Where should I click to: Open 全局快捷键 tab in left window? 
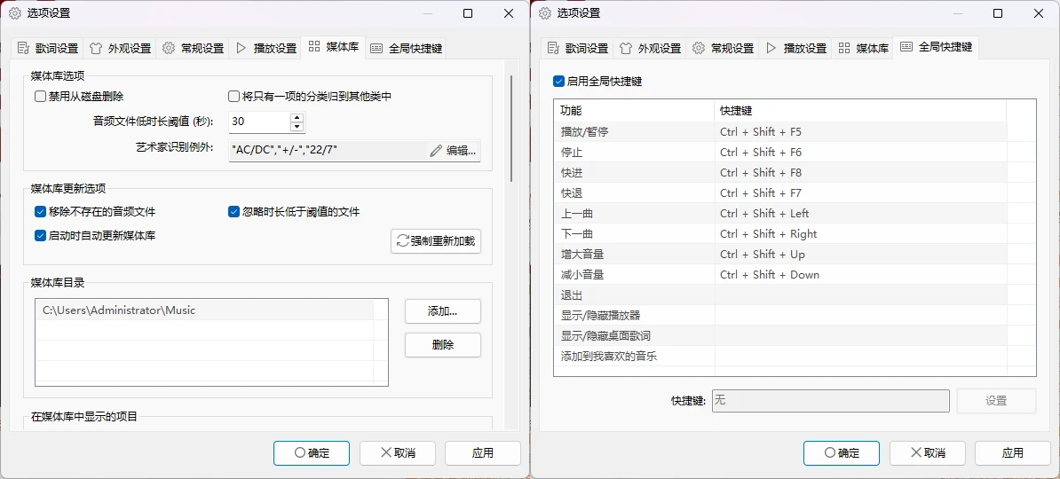[406, 48]
